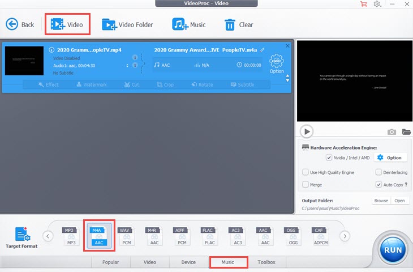413x272 pixels.
Task: Show Auto Copy help question mark
Action: (x=406, y=184)
